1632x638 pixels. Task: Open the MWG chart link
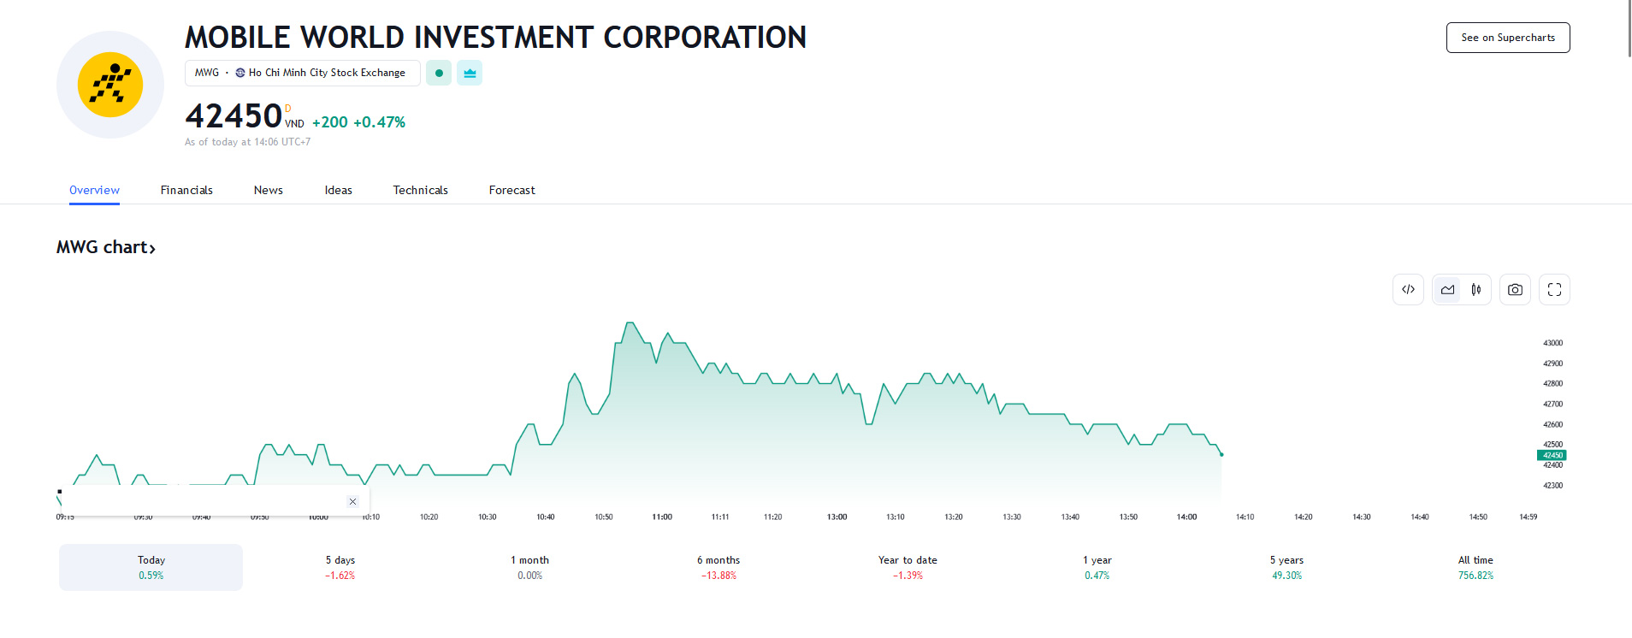click(x=106, y=248)
